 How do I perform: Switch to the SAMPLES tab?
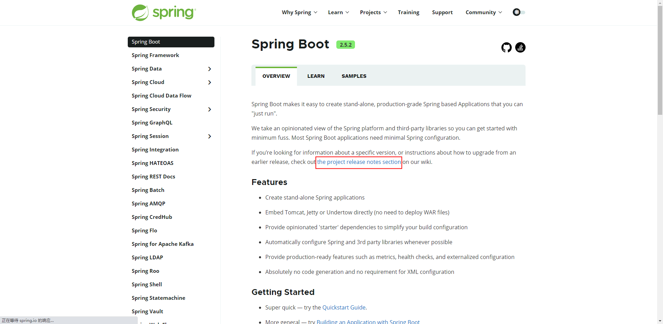point(354,76)
